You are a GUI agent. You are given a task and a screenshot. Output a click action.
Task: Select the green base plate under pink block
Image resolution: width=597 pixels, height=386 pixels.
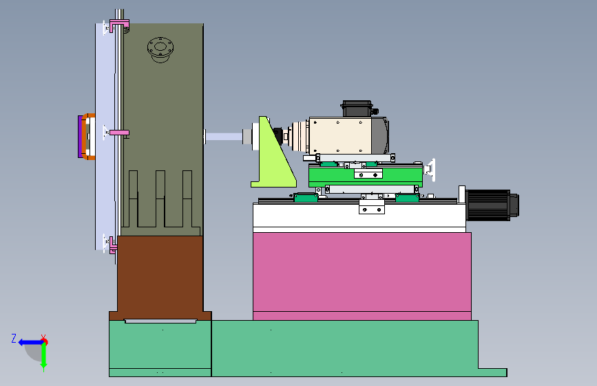[x=359, y=348]
